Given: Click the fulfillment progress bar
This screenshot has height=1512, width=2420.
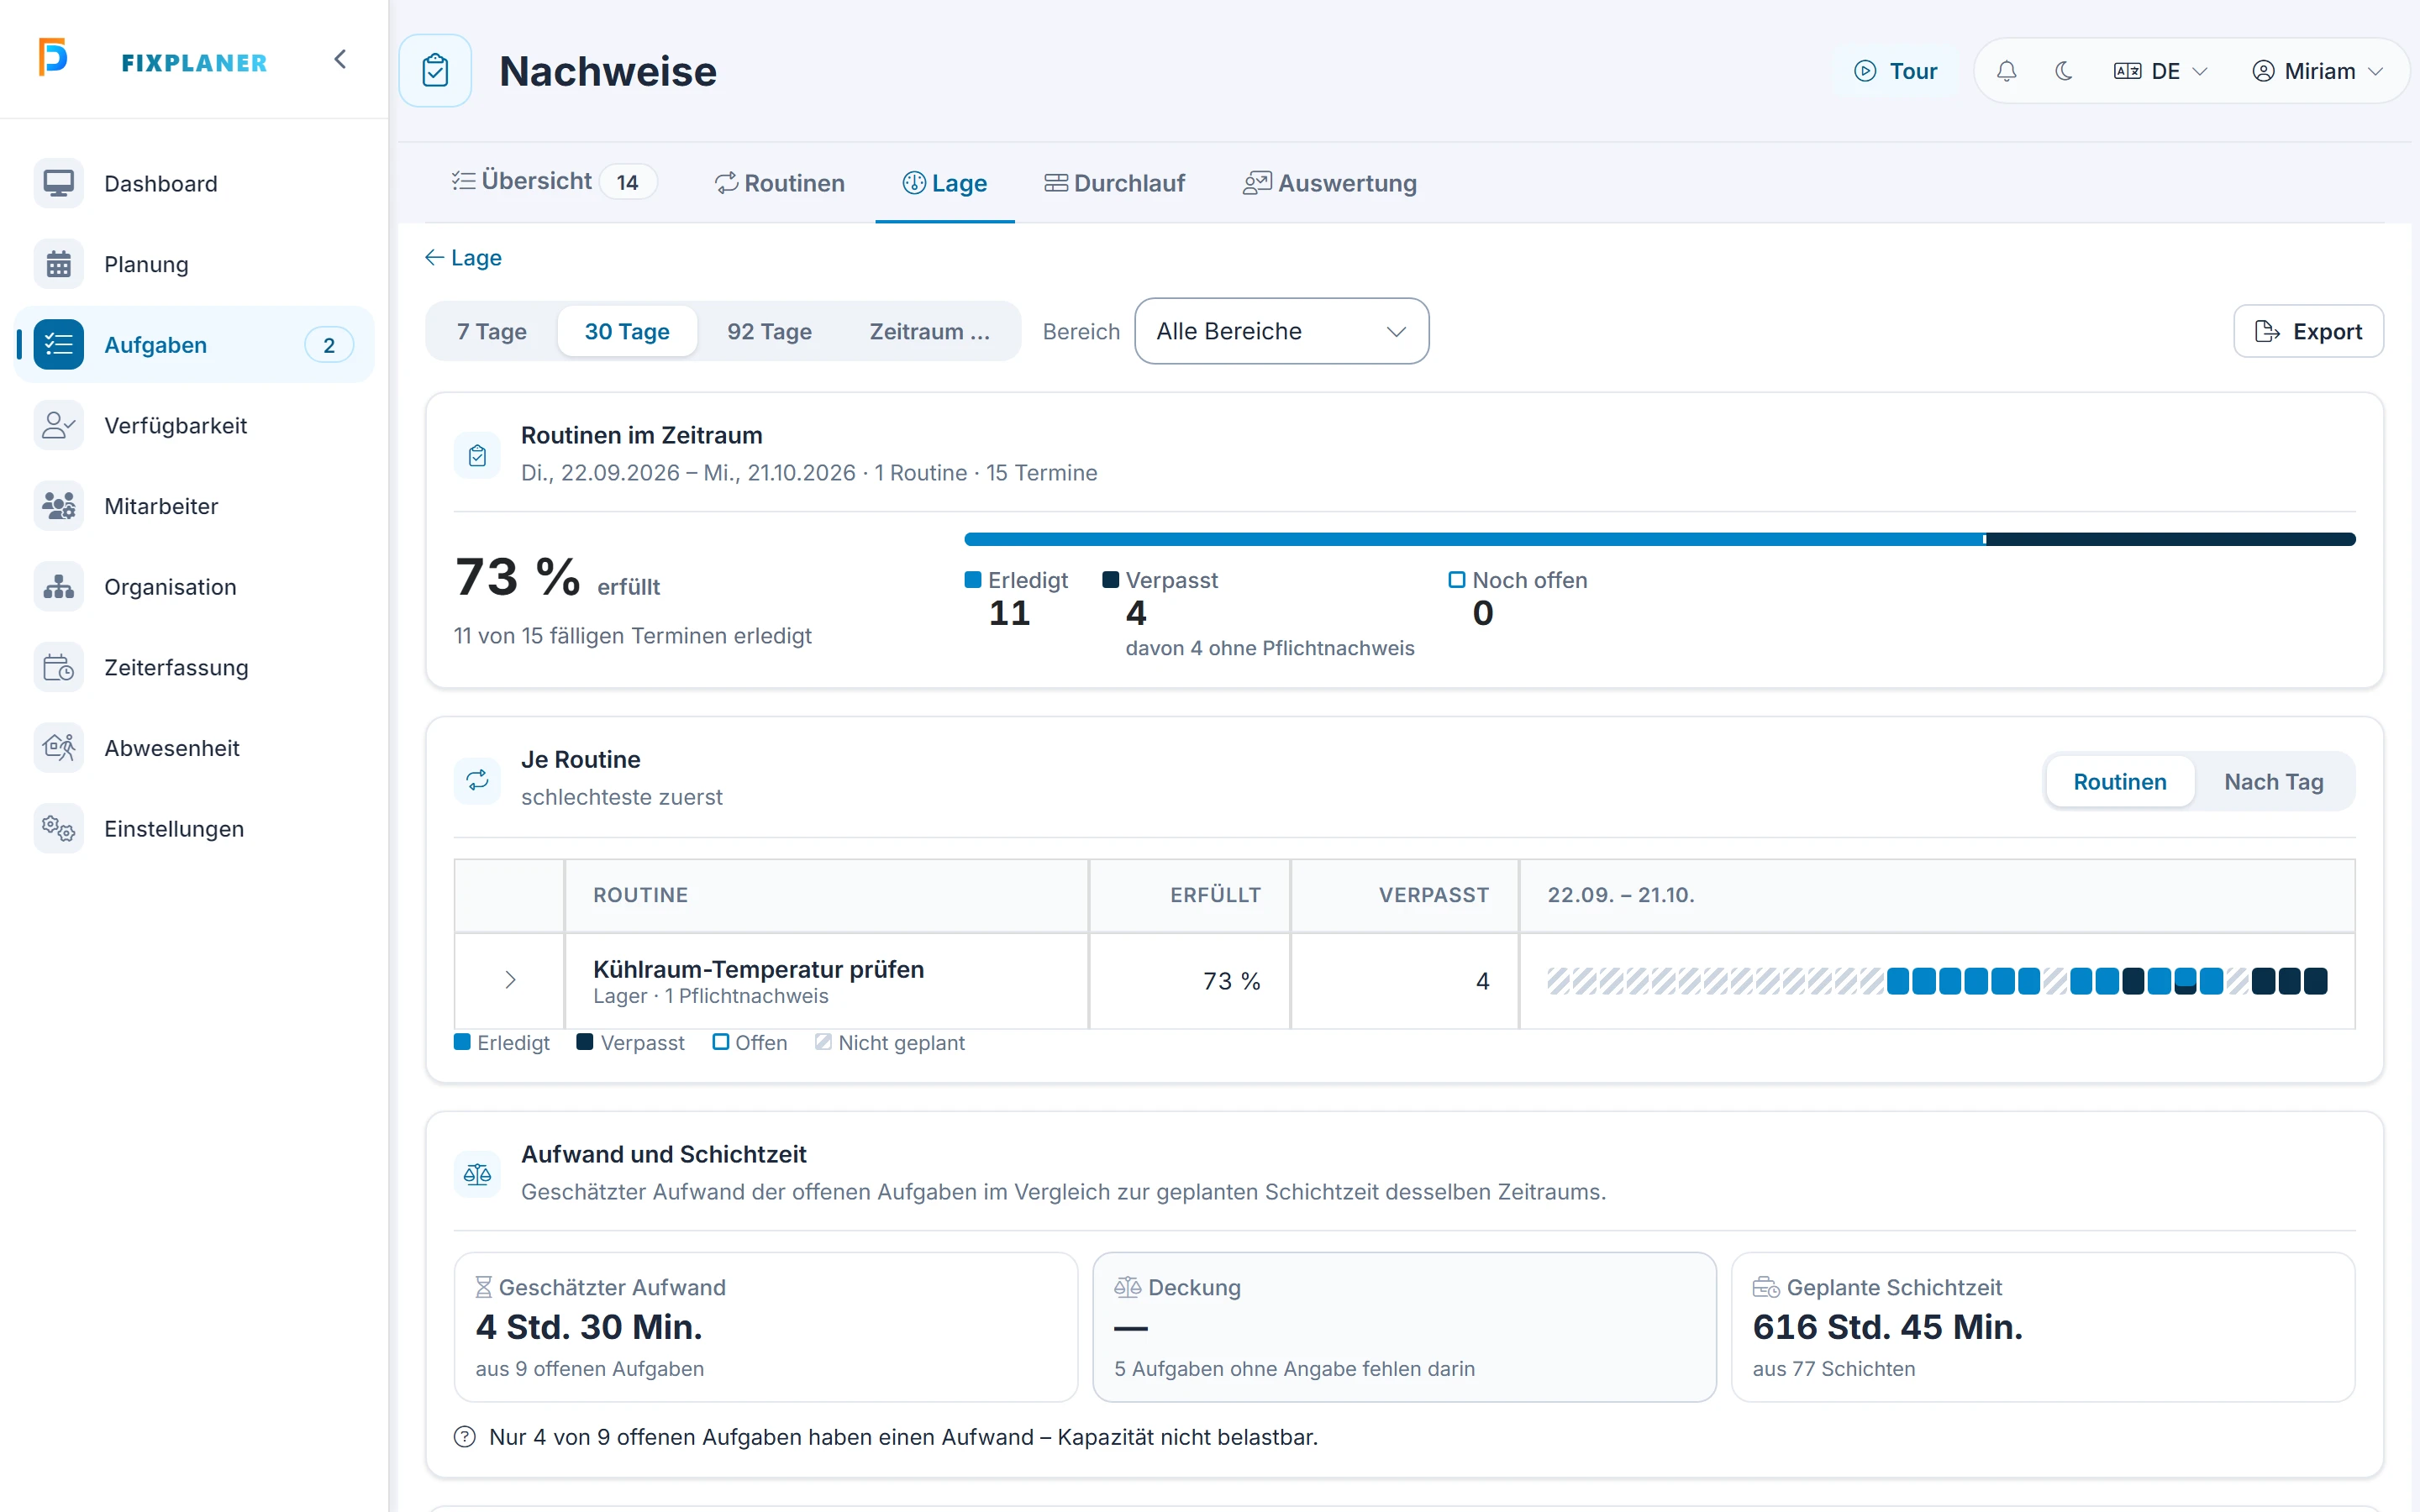Looking at the screenshot, I should (1659, 539).
